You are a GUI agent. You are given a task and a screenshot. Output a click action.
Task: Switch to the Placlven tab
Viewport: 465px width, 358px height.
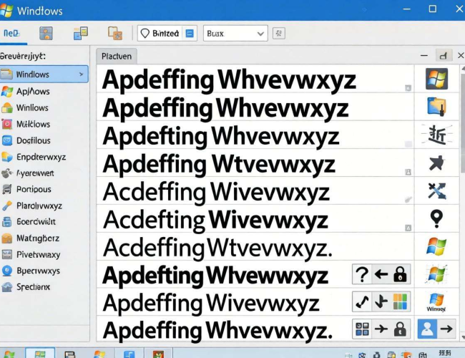(117, 56)
